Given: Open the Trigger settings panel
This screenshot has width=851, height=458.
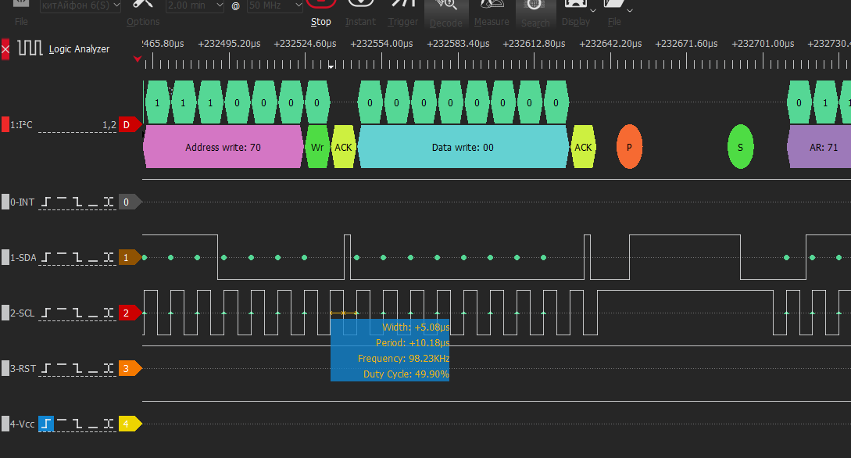Looking at the screenshot, I should (x=402, y=11).
